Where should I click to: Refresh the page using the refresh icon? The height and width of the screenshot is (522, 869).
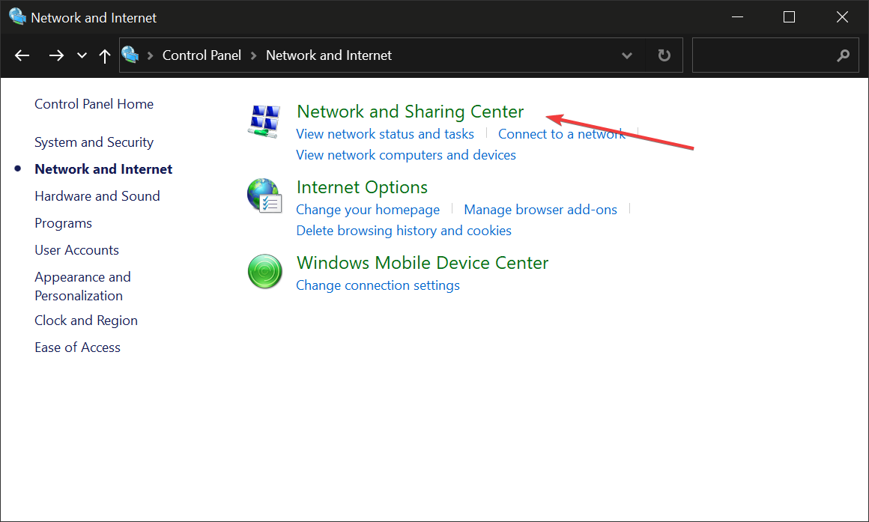pyautogui.click(x=664, y=55)
